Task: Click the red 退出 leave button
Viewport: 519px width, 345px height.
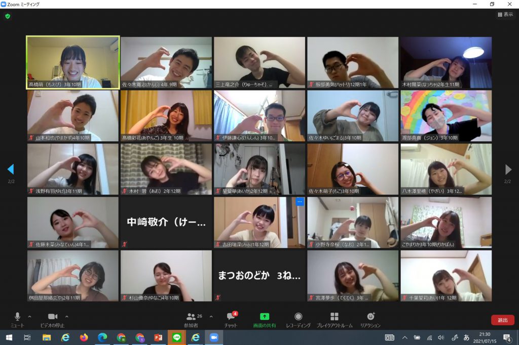Action: coord(502,320)
